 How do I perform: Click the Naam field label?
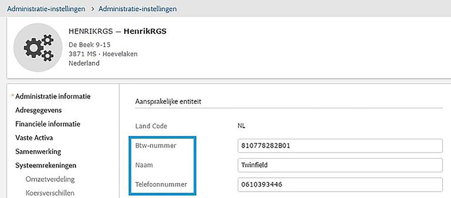click(x=144, y=165)
